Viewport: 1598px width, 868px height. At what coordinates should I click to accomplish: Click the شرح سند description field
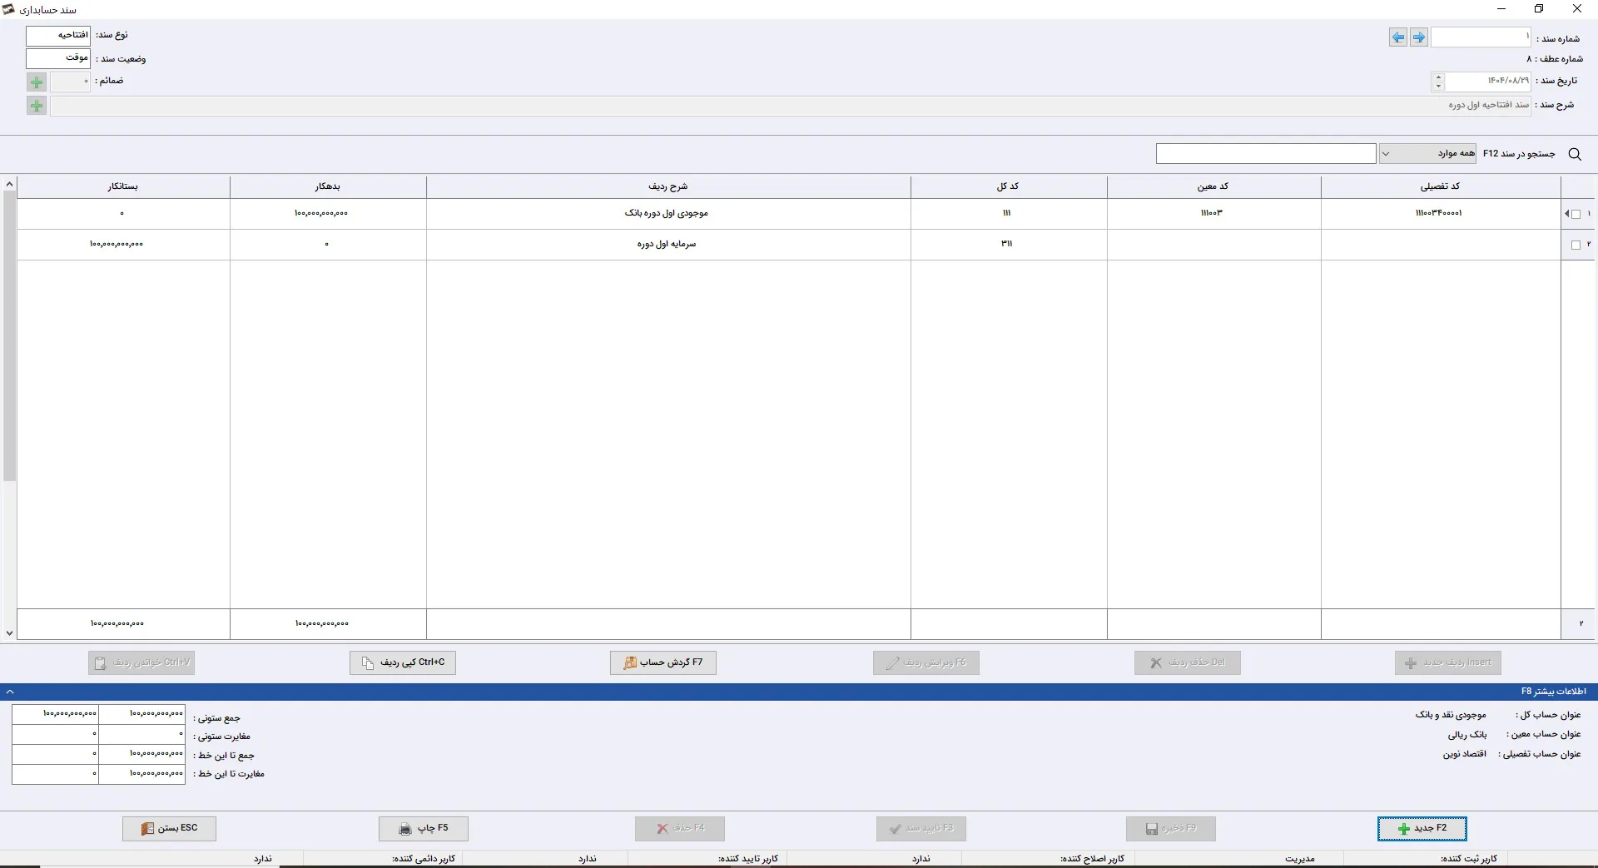click(x=791, y=106)
